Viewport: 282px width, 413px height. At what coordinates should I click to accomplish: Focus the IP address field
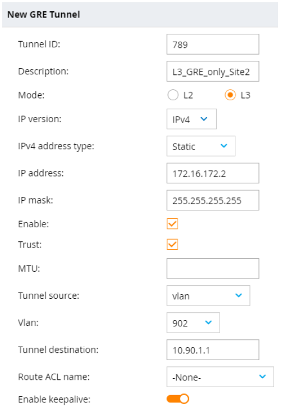(213, 173)
